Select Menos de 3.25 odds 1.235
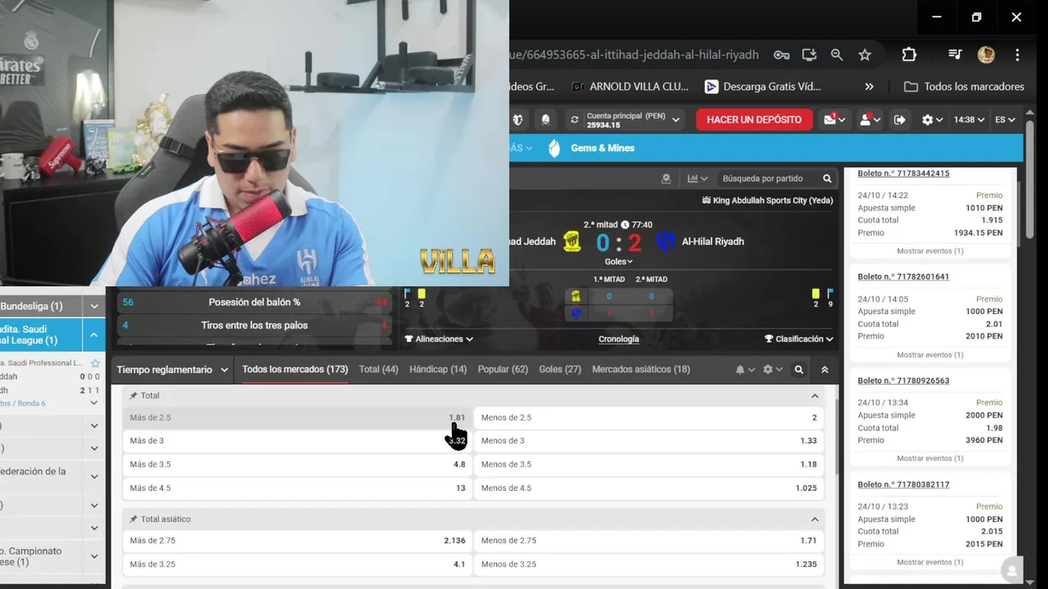The image size is (1048, 589). click(648, 564)
